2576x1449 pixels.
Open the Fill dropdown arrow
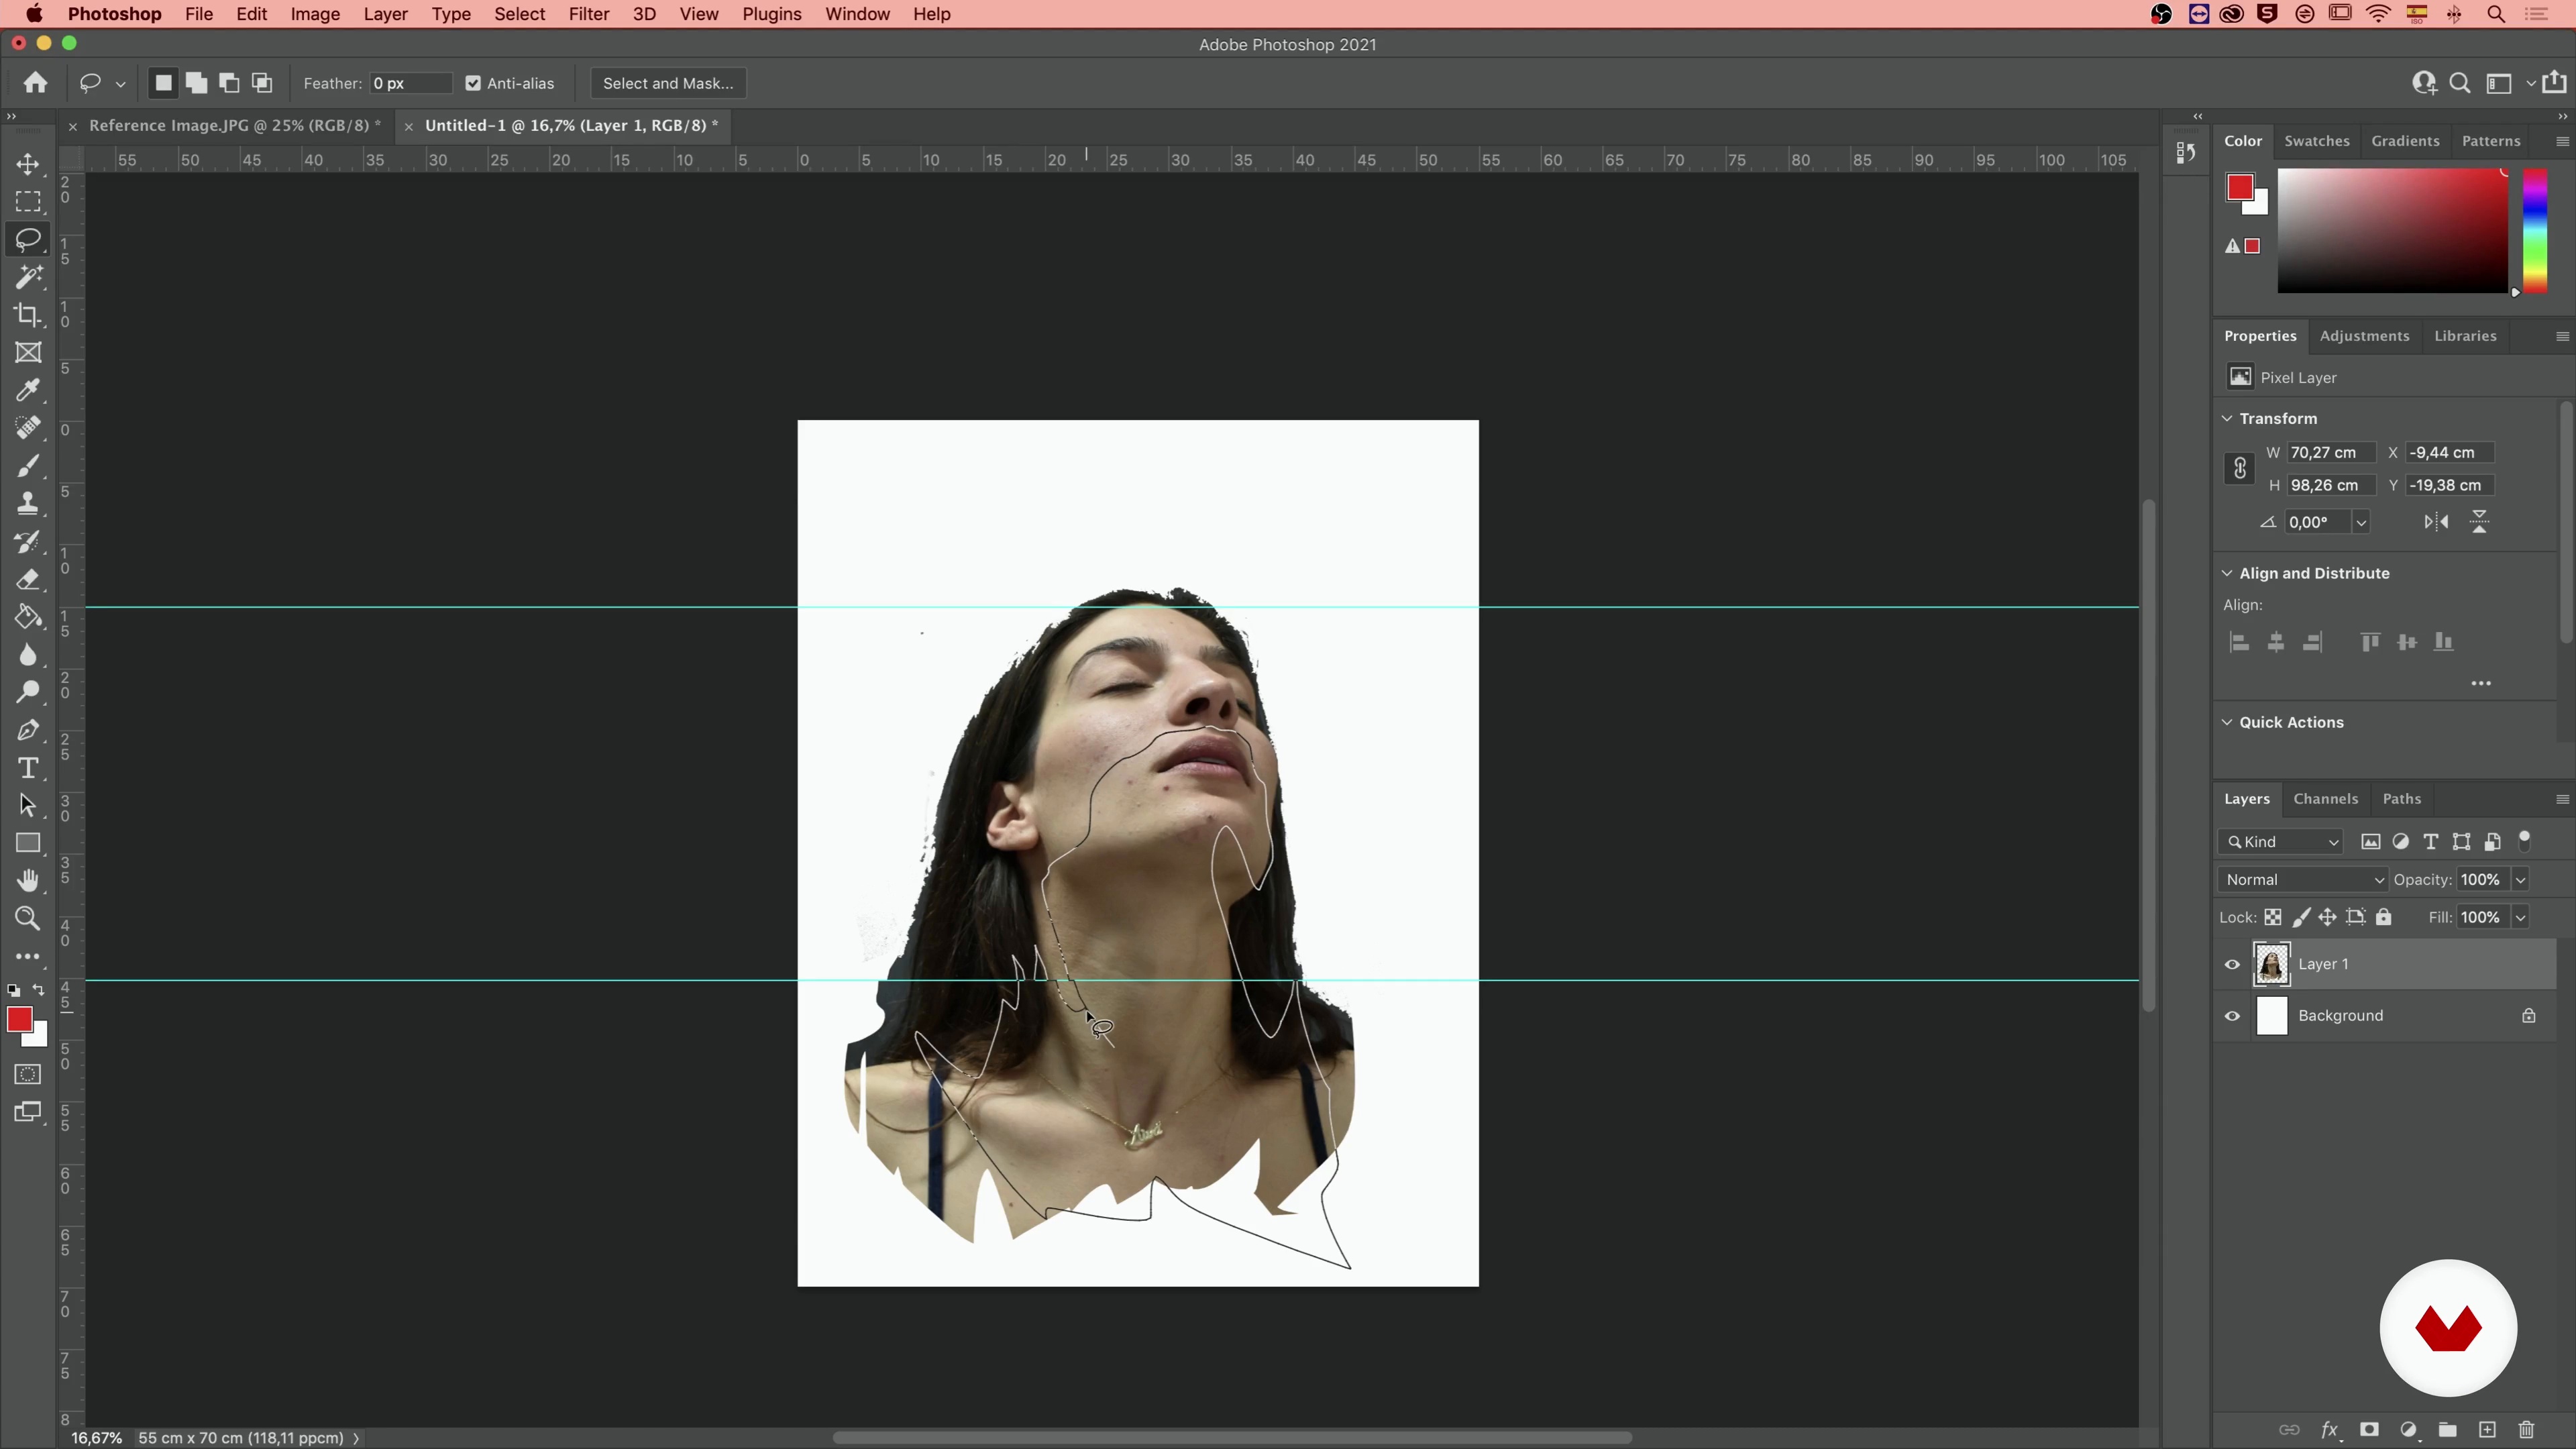point(2521,918)
